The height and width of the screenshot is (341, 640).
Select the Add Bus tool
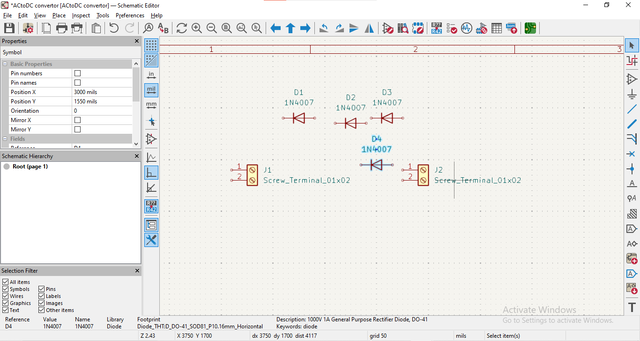click(x=632, y=124)
